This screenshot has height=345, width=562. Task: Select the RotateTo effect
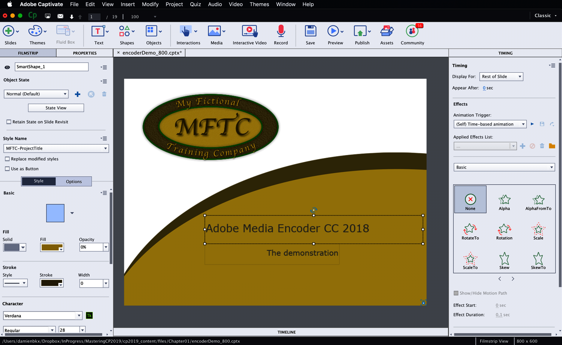click(470, 232)
